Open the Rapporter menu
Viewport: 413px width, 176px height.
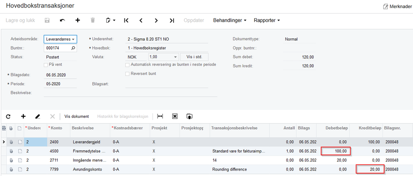[267, 20]
